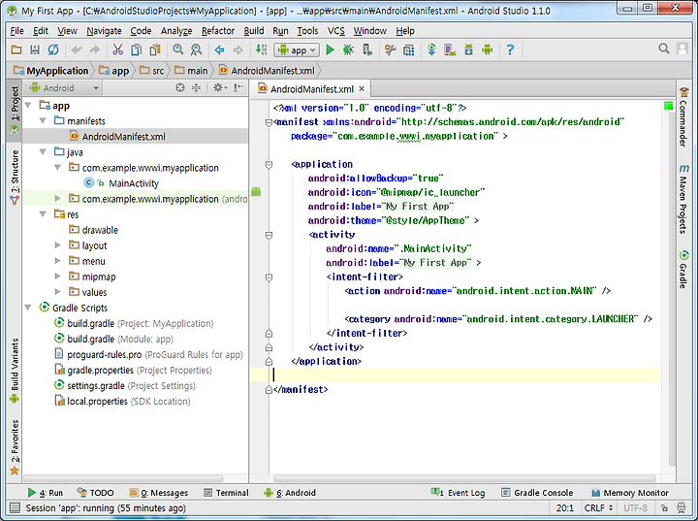Image resolution: width=698 pixels, height=521 pixels.
Task: Click the Attach debugger to process icon
Action: (x=367, y=49)
